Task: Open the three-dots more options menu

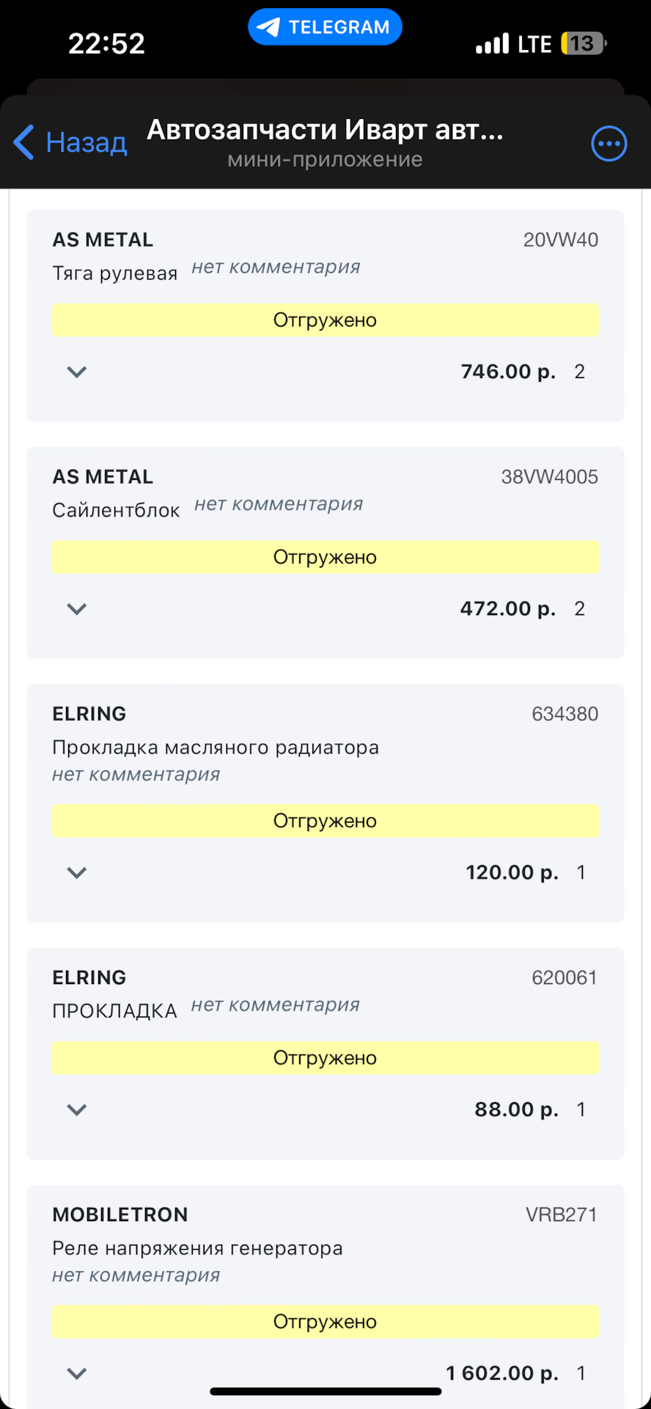Action: click(608, 143)
